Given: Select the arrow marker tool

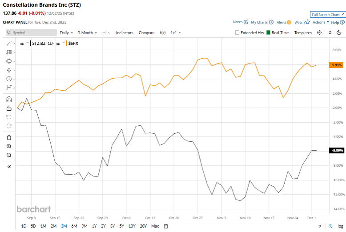Looking at the screenshot, I should click(x=9, y=70).
